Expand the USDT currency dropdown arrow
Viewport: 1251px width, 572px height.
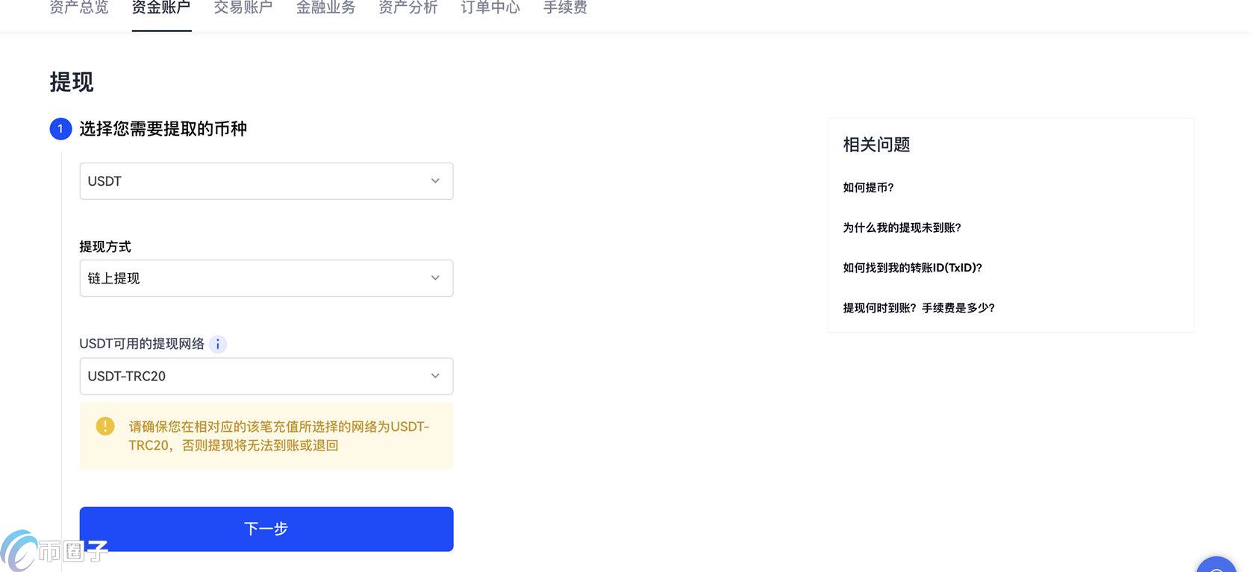tap(435, 181)
